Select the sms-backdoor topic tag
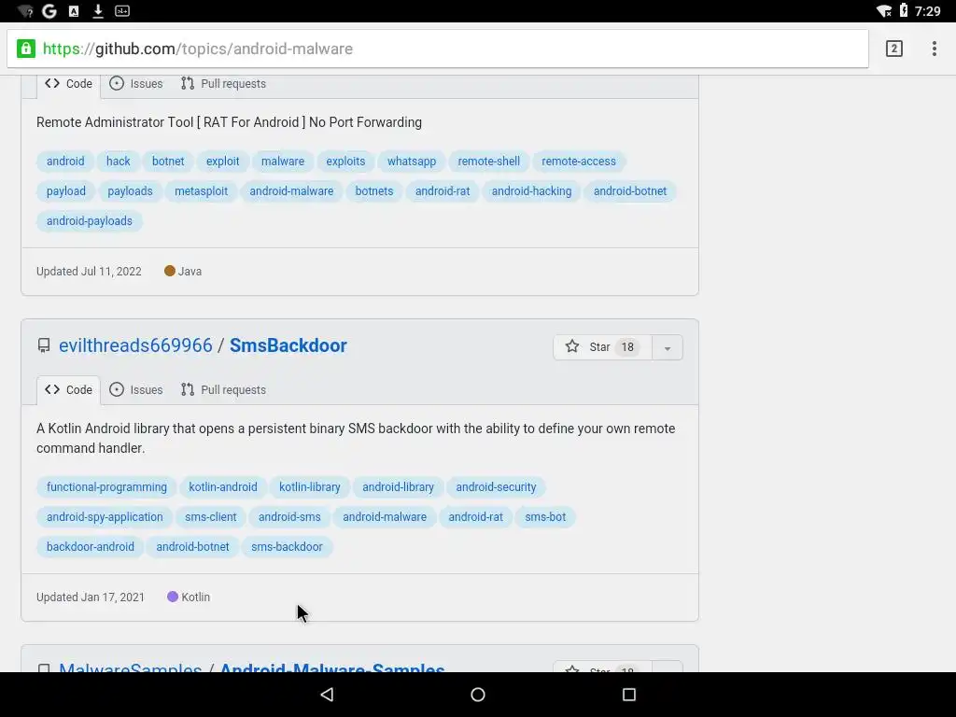956x717 pixels. (x=288, y=547)
